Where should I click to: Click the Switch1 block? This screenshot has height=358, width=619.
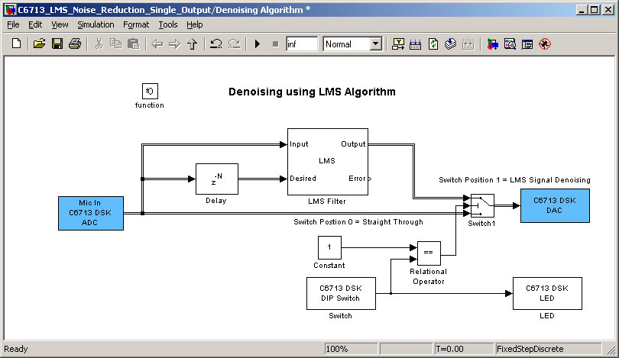pyautogui.click(x=481, y=205)
